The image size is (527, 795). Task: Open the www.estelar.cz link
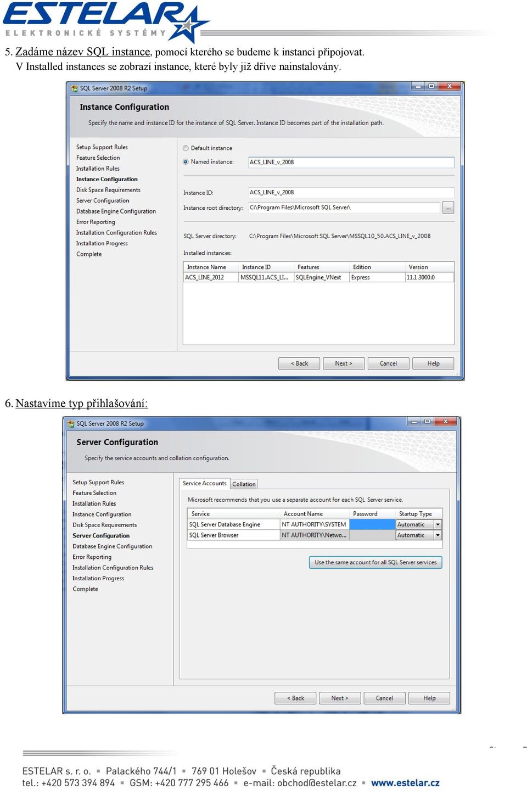405,783
